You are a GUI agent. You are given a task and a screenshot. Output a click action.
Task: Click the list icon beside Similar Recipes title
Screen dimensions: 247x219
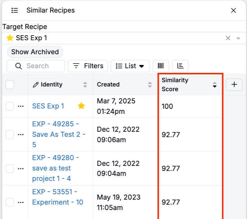(x=15, y=10)
